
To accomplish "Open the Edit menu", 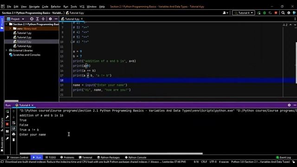I will pyautogui.click(x=16, y=6).
